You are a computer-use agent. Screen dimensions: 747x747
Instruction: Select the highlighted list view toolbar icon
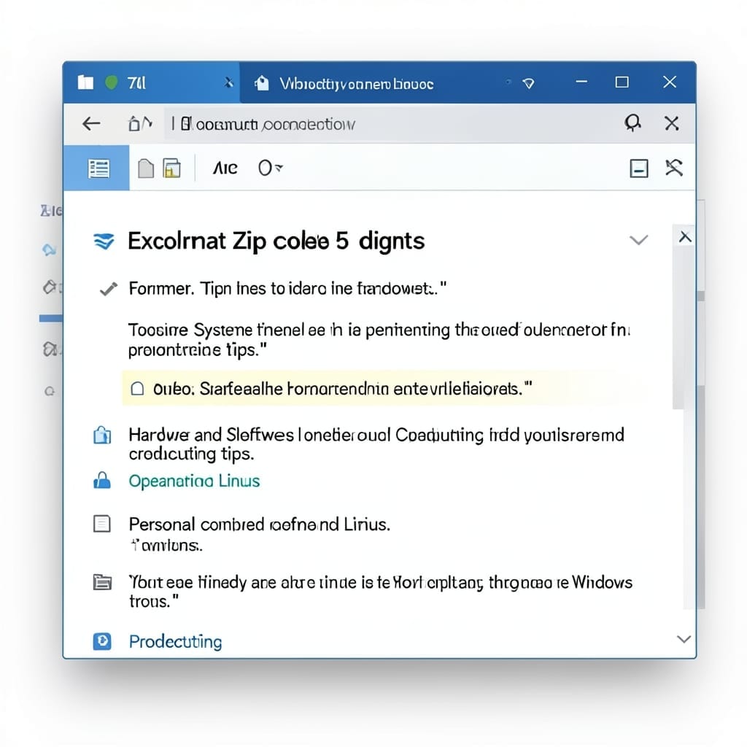[98, 169]
